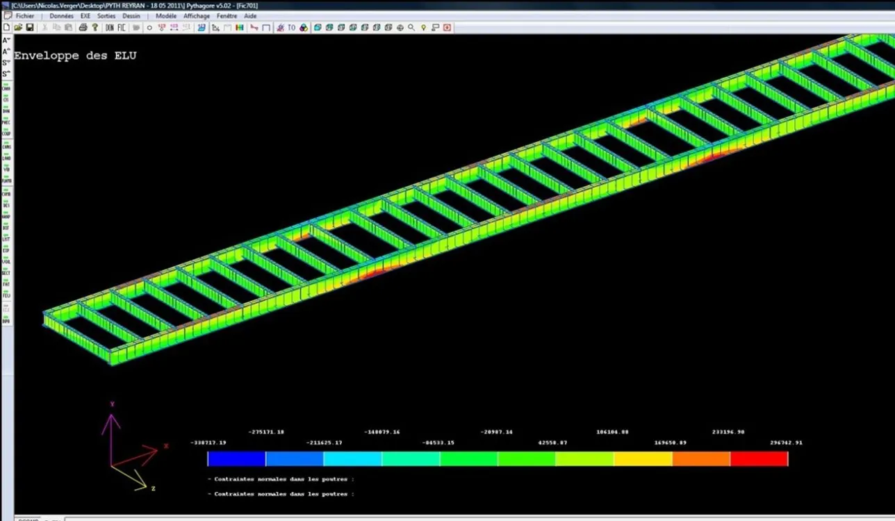The width and height of the screenshot is (895, 521).
Task: Click the printer icon in the toolbar
Action: pos(83,28)
